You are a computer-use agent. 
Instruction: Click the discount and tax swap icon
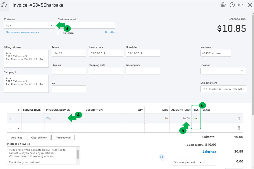[x=162, y=157]
